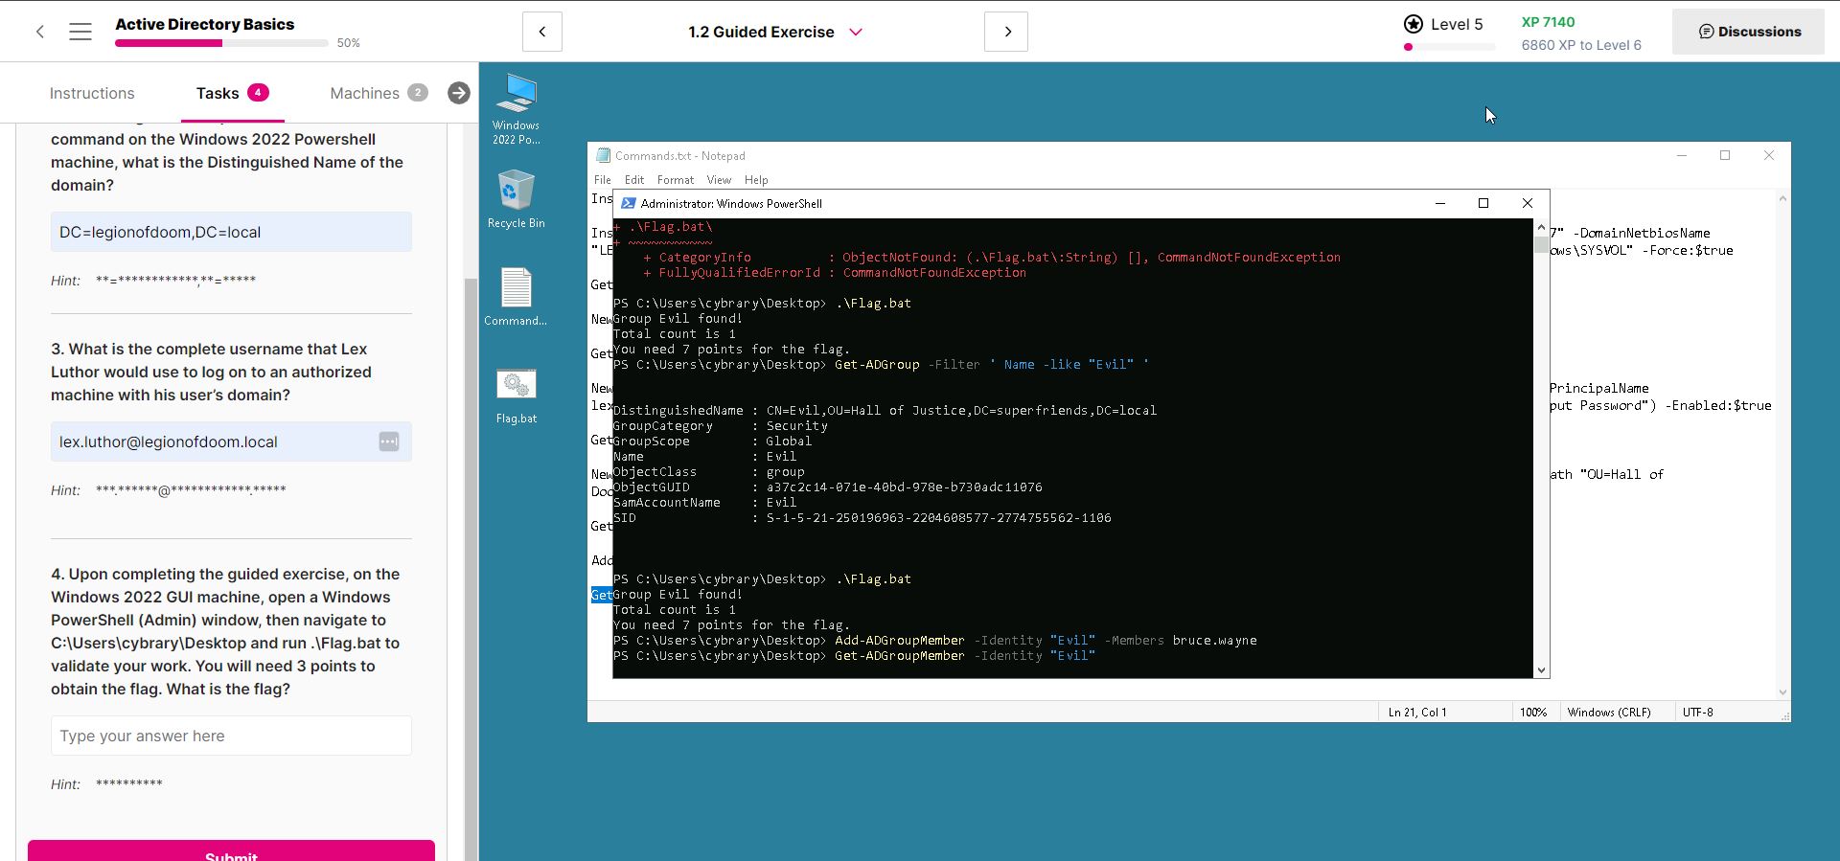The image size is (1840, 861).
Task: Click the flag answer input field
Action: (231, 736)
